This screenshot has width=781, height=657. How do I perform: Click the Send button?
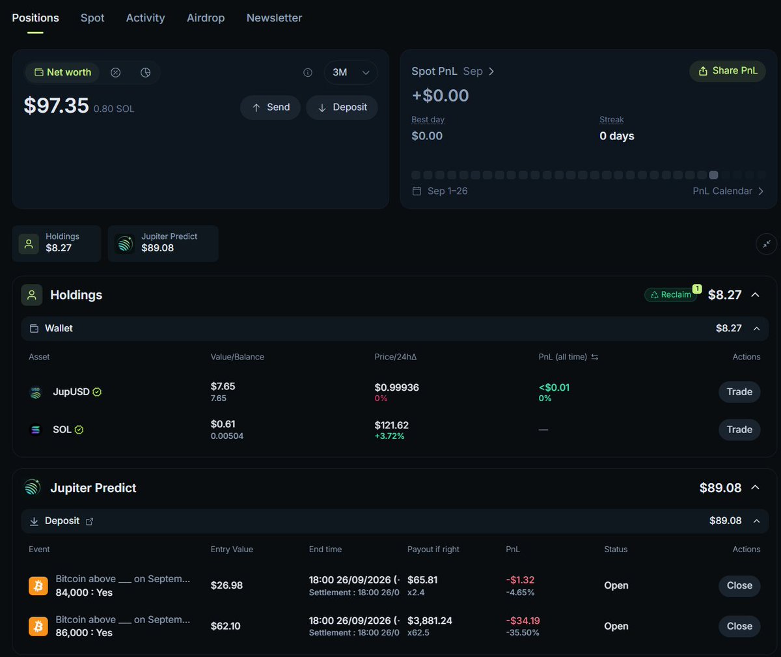pos(270,107)
